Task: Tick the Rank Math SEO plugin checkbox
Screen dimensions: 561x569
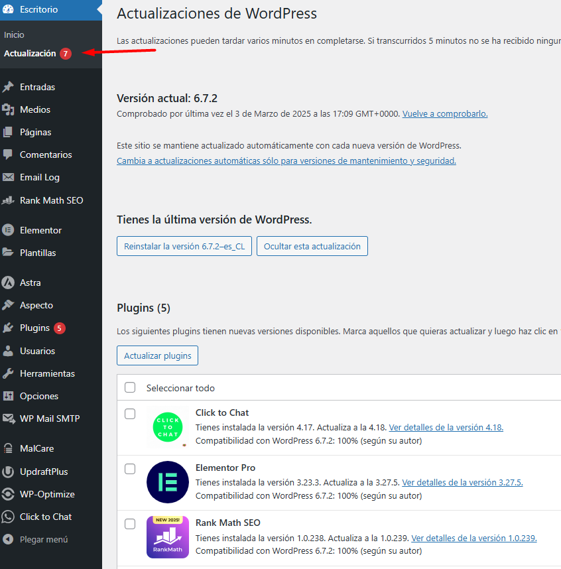Action: [130, 524]
